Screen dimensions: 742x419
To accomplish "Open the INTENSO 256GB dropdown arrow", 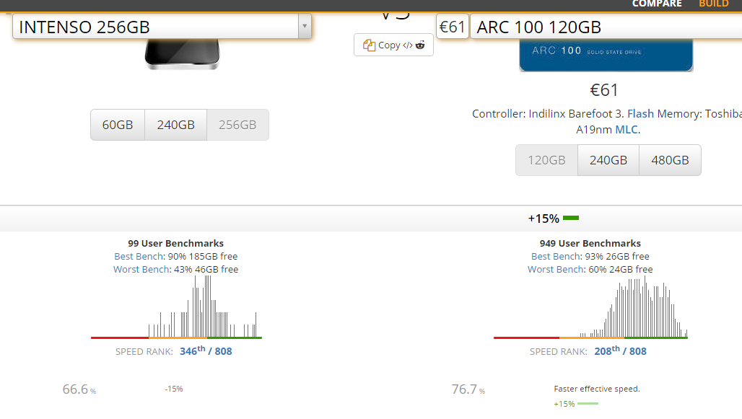I will click(305, 27).
